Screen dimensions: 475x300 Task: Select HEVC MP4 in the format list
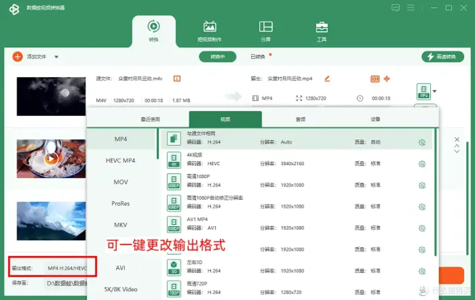(121, 161)
